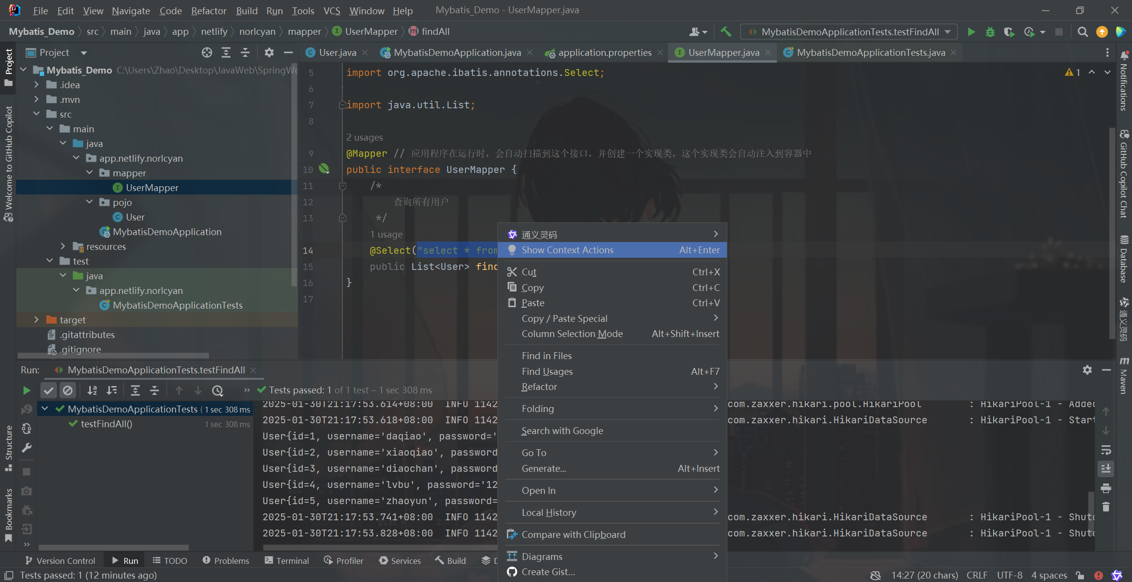The width and height of the screenshot is (1132, 582).
Task: Click the Select Opened File target icon
Action: (x=207, y=52)
